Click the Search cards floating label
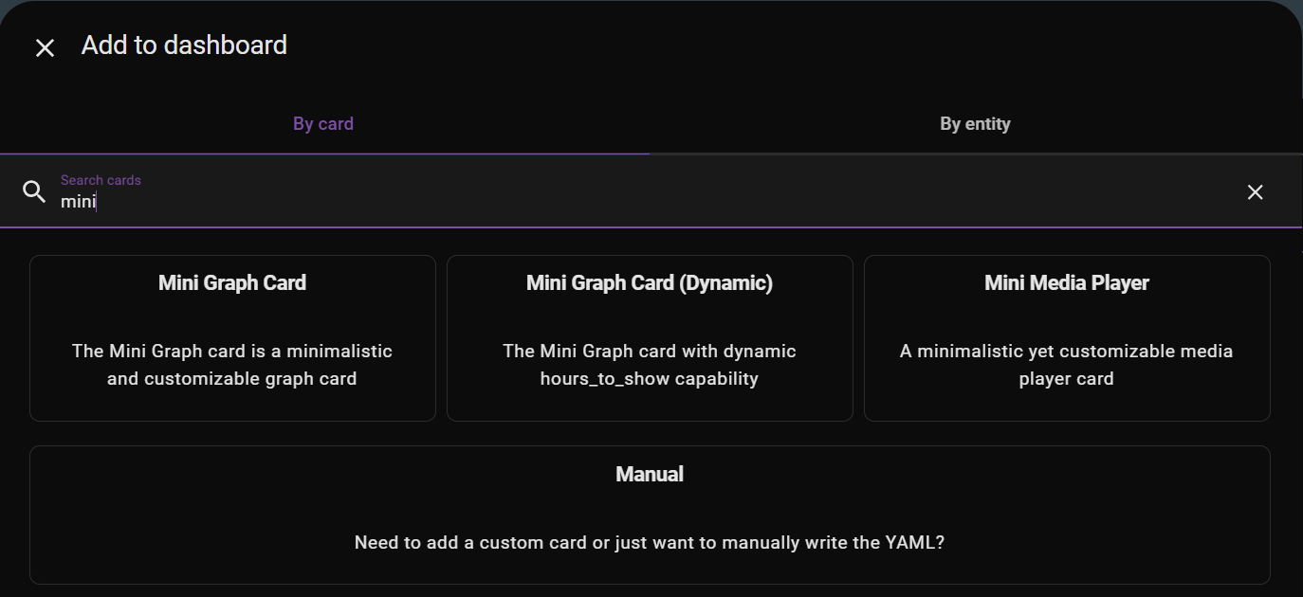The width and height of the screenshot is (1303, 597). (101, 180)
